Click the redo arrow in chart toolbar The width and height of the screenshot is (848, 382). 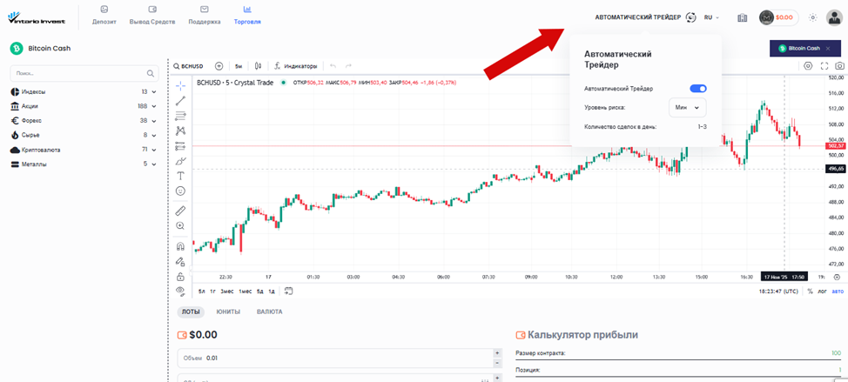[349, 66]
